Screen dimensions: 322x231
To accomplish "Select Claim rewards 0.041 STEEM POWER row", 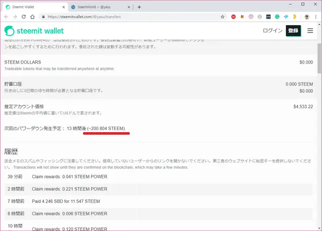I will point(158,177).
